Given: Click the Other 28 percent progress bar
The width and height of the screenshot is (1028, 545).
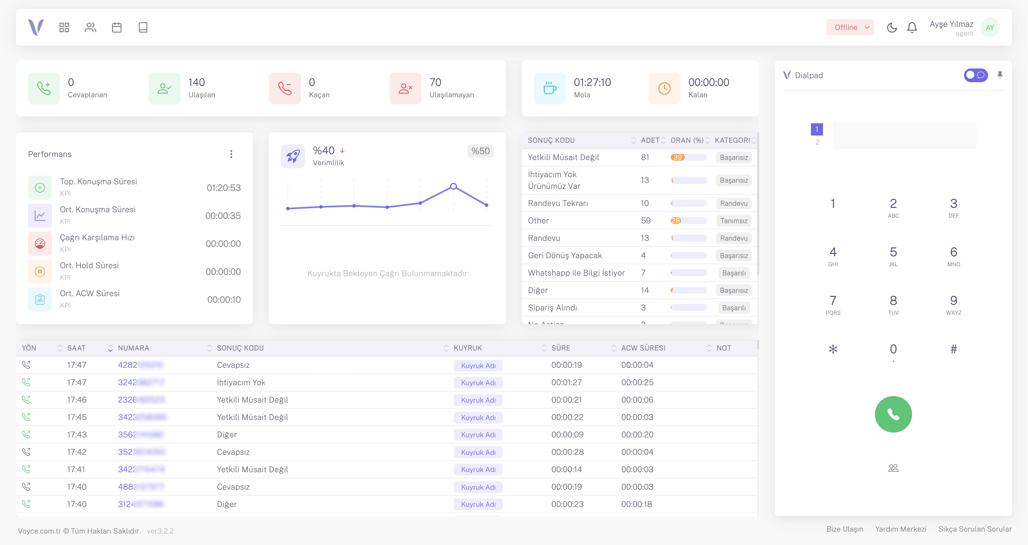Looking at the screenshot, I should tap(688, 221).
